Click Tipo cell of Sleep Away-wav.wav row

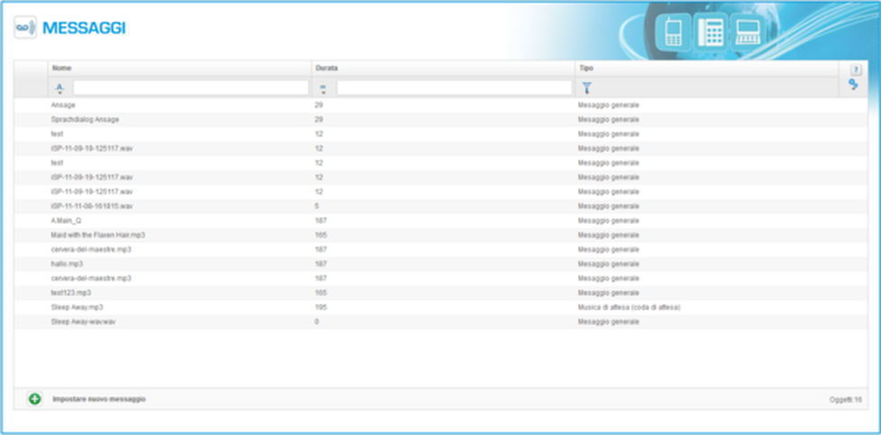[609, 321]
